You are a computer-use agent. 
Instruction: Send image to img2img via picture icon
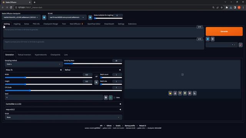[x=185, y=93]
